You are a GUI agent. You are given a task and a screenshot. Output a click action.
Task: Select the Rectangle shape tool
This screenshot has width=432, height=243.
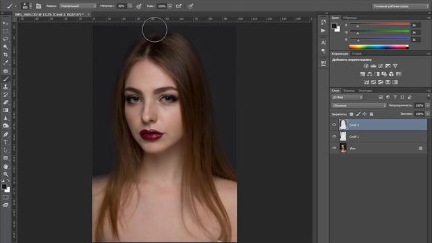(x=5, y=158)
